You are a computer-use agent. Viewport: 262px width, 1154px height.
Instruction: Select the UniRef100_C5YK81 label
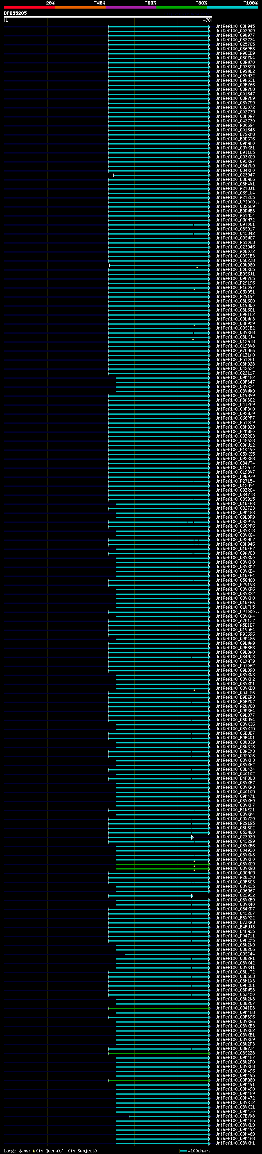[x=235, y=148]
